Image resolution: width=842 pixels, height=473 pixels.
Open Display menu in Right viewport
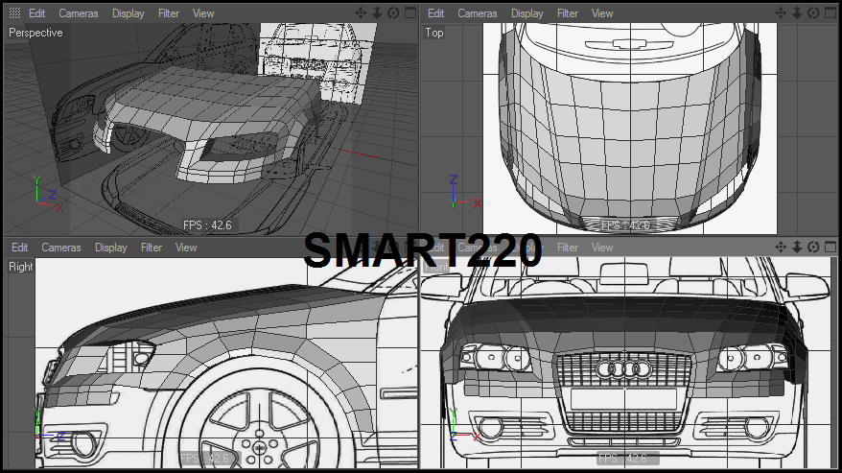tap(111, 248)
